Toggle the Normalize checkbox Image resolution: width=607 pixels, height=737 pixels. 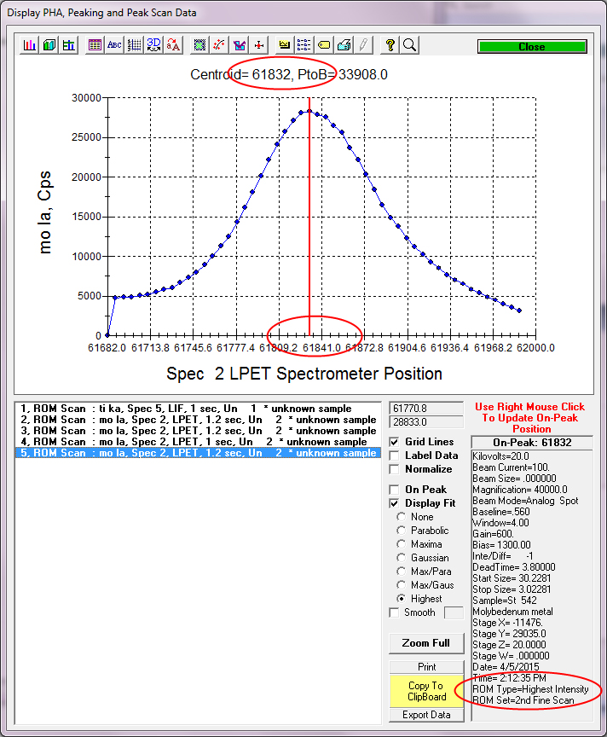(395, 469)
